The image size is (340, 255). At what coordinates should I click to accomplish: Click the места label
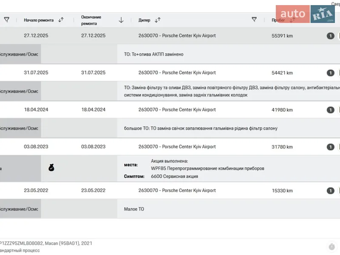click(131, 165)
